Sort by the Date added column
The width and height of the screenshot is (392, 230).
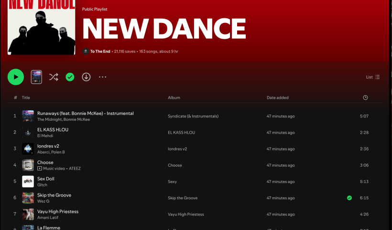277,98
